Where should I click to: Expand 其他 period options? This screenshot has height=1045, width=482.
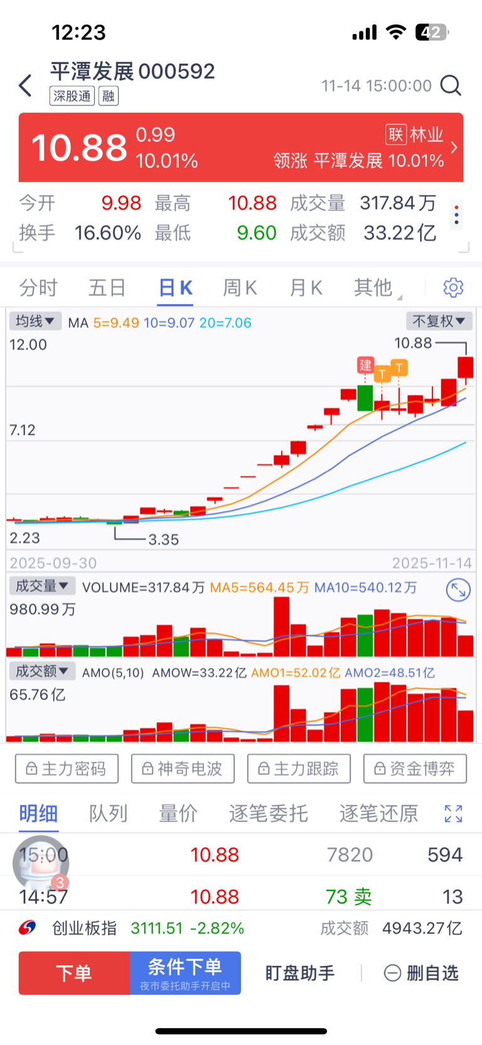click(x=377, y=288)
